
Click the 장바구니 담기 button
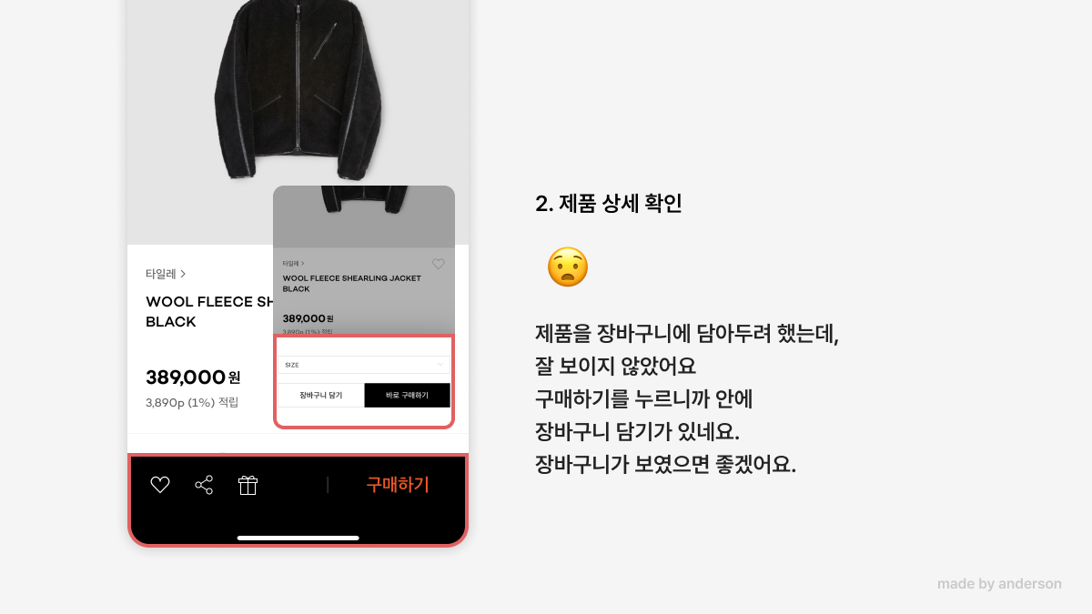pos(321,395)
